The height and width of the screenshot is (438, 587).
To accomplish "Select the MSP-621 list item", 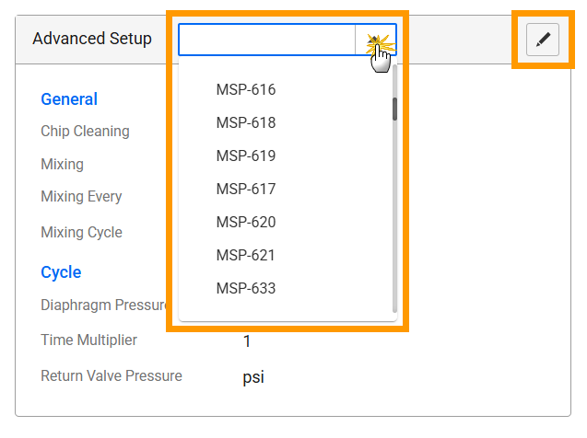I will [x=246, y=256].
